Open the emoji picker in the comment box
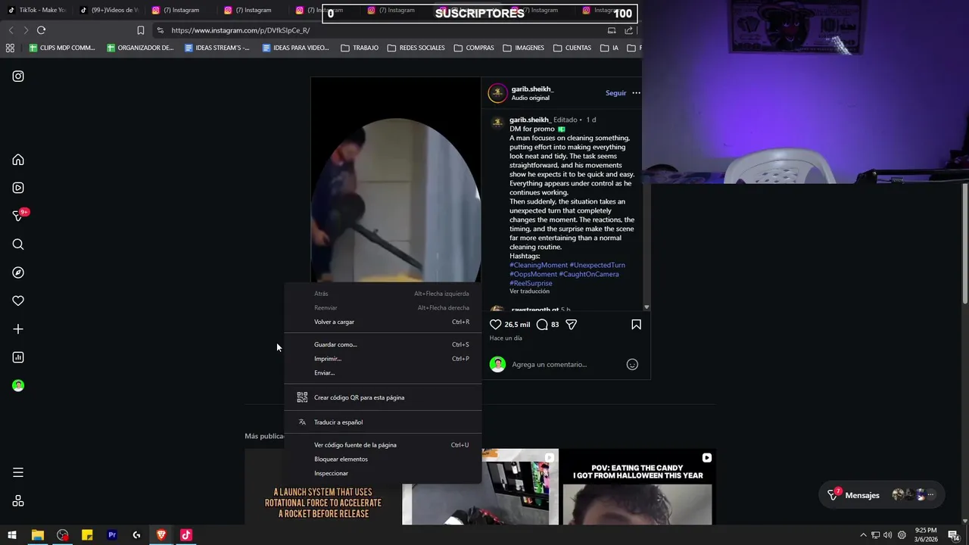 click(632, 365)
